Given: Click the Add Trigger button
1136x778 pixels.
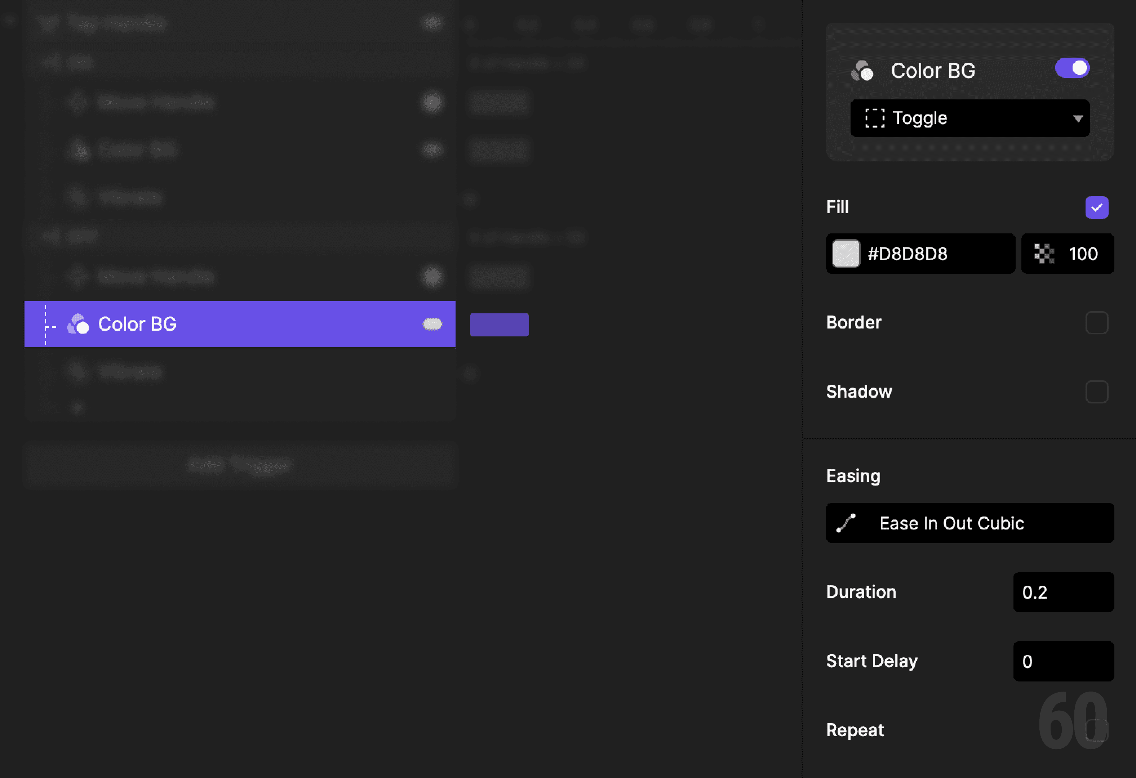Looking at the screenshot, I should pyautogui.click(x=240, y=464).
